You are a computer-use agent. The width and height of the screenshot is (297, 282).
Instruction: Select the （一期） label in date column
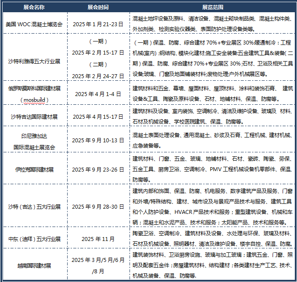tap(98, 41)
